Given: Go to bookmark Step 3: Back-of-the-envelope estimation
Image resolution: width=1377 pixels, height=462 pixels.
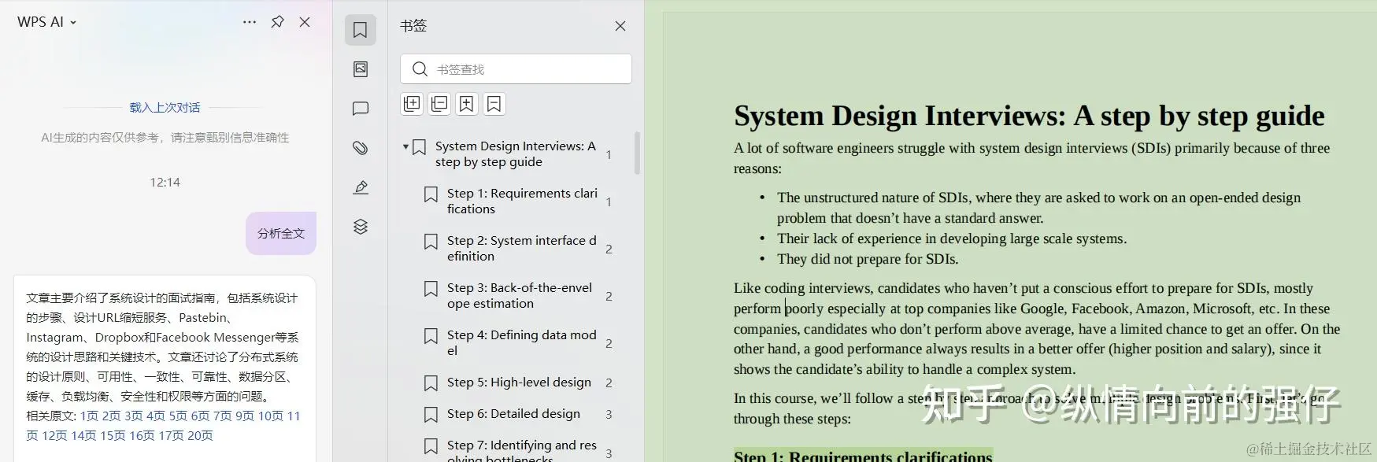Looking at the screenshot, I should point(520,295).
